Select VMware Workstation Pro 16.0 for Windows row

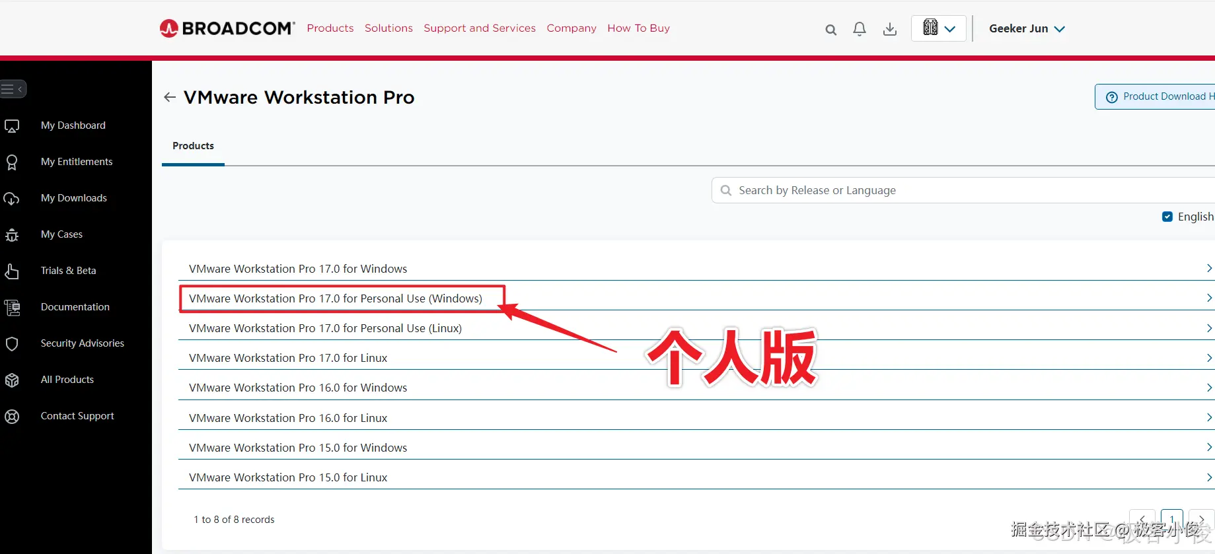coord(696,388)
